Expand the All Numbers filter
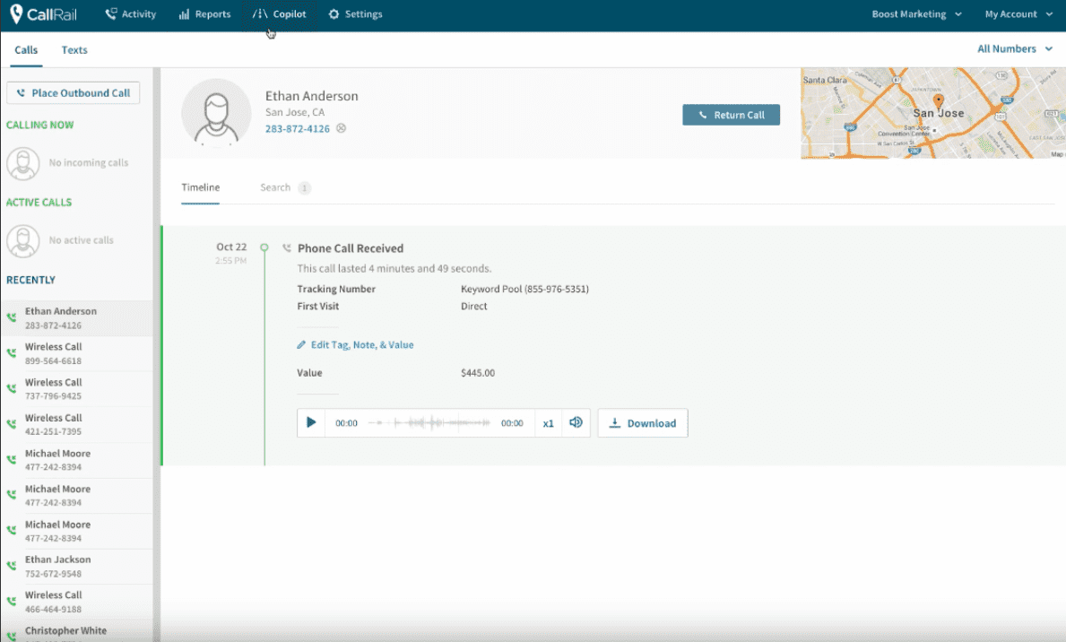 (1014, 49)
